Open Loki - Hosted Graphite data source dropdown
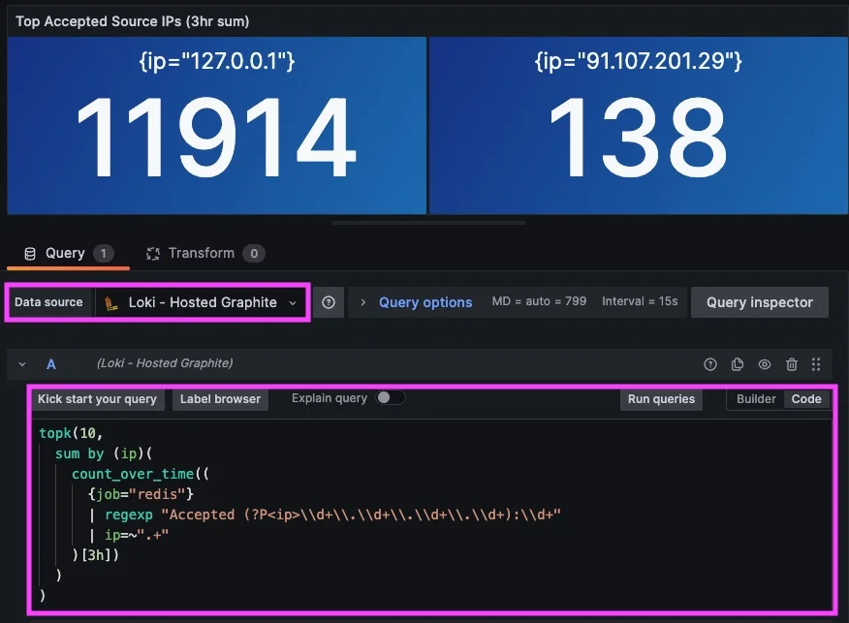849x623 pixels. 202,302
